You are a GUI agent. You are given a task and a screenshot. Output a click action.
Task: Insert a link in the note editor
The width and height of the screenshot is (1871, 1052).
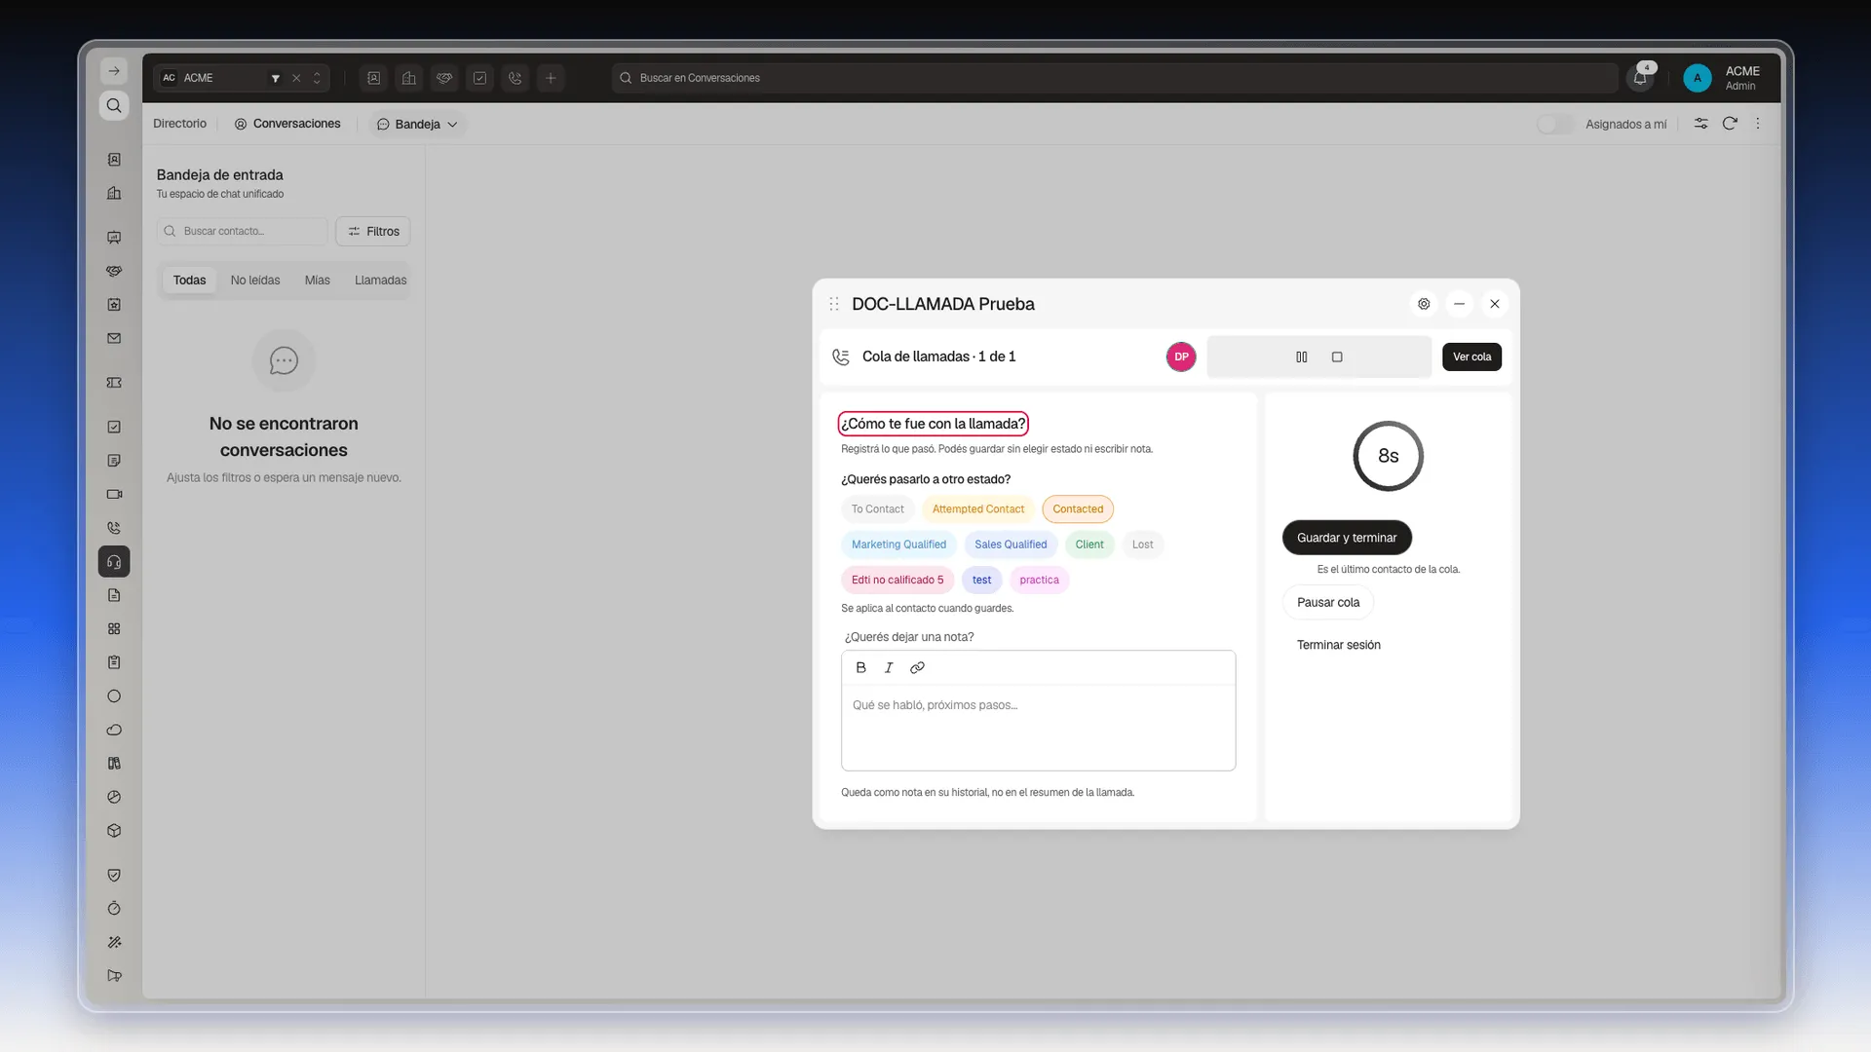pyautogui.click(x=917, y=668)
